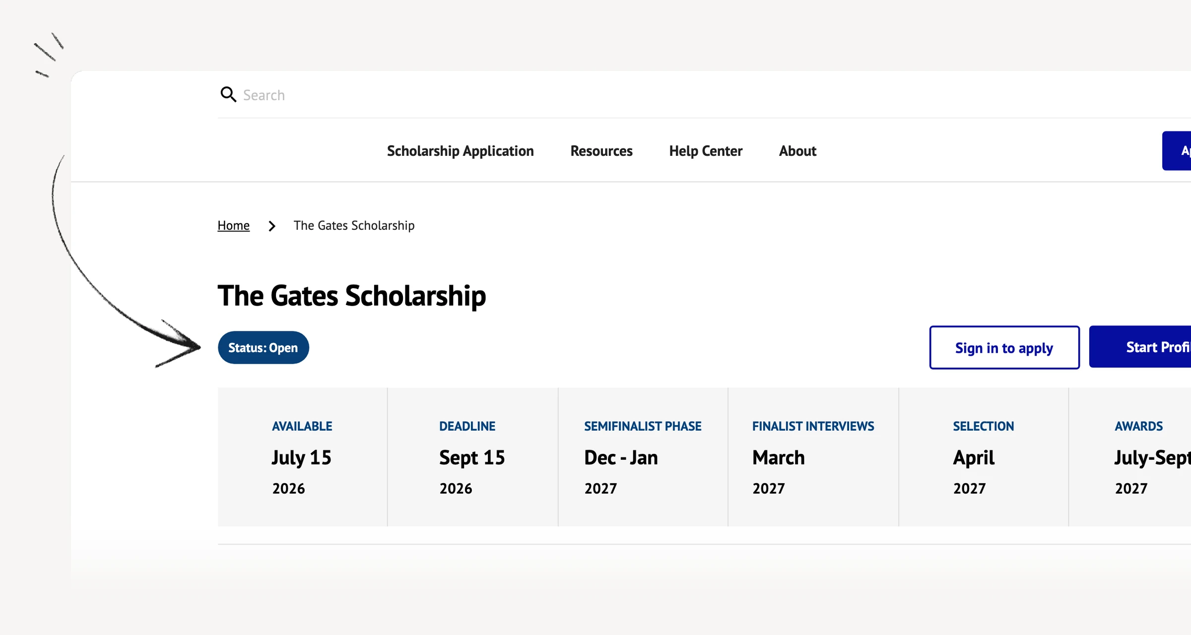Select The Gates Scholarship page heading
Image resolution: width=1191 pixels, height=635 pixels.
(351, 296)
